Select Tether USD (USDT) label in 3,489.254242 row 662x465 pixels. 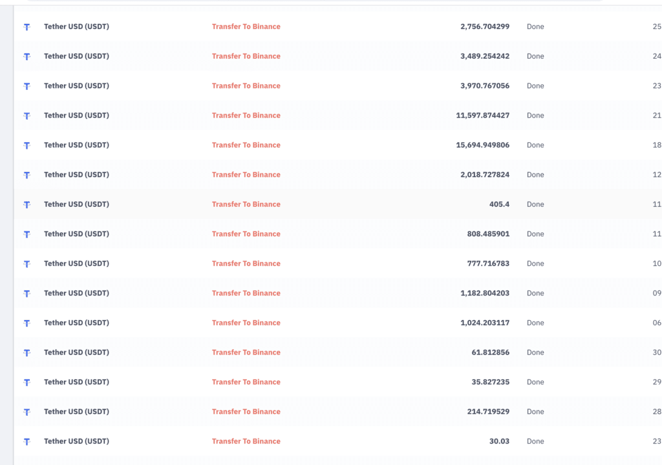(x=76, y=56)
